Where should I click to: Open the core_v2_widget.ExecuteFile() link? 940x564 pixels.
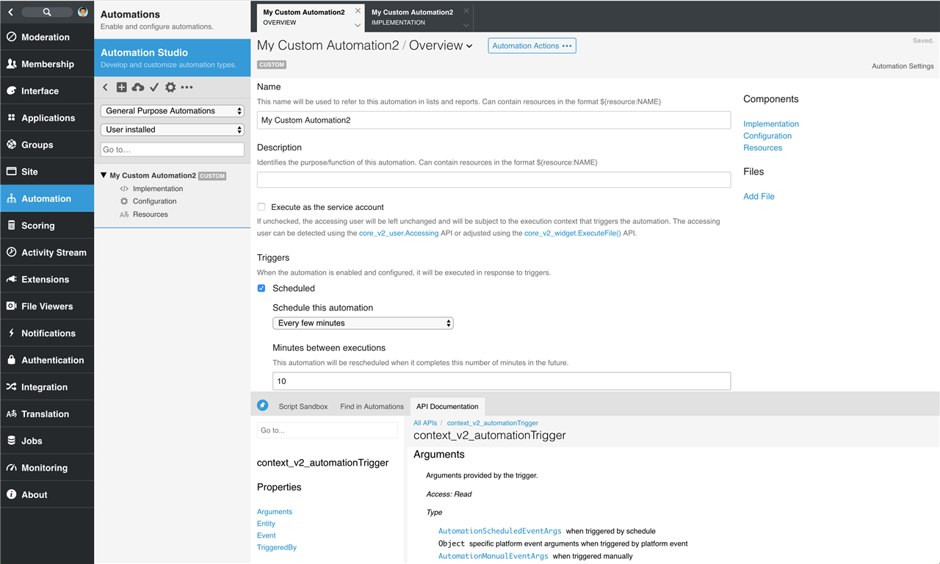(x=573, y=233)
